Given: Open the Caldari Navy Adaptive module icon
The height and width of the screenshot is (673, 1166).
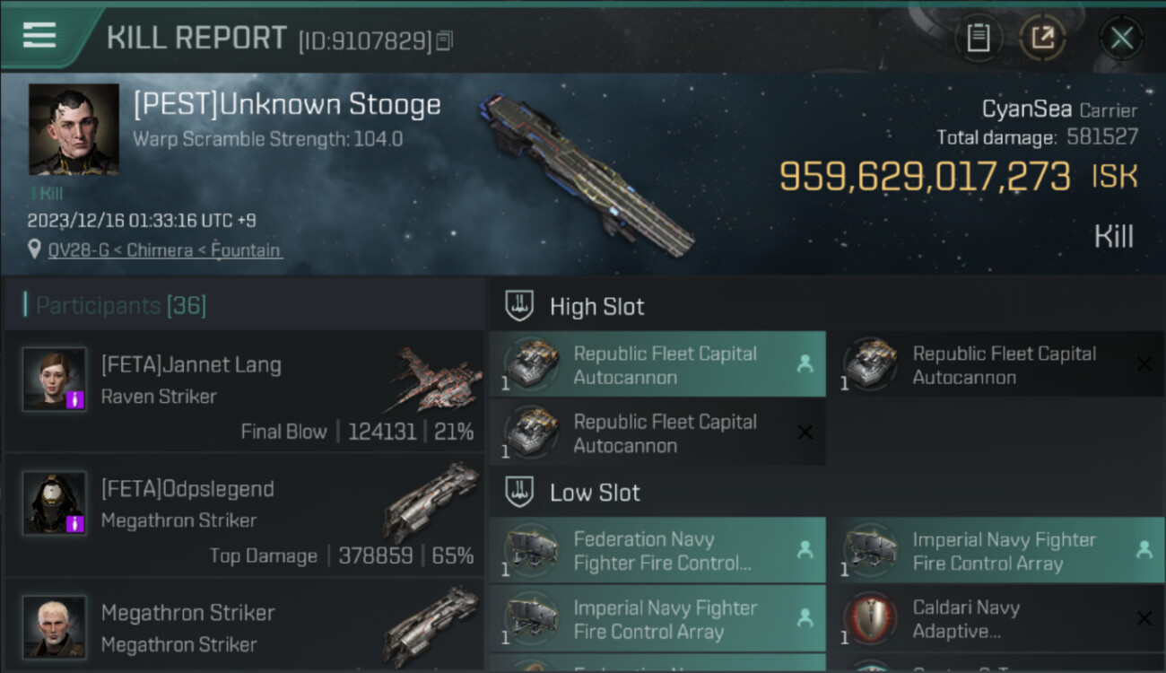Looking at the screenshot, I should point(870,619).
